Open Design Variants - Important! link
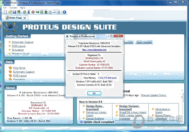This screenshot has width=189, height=132. click(130, 108)
